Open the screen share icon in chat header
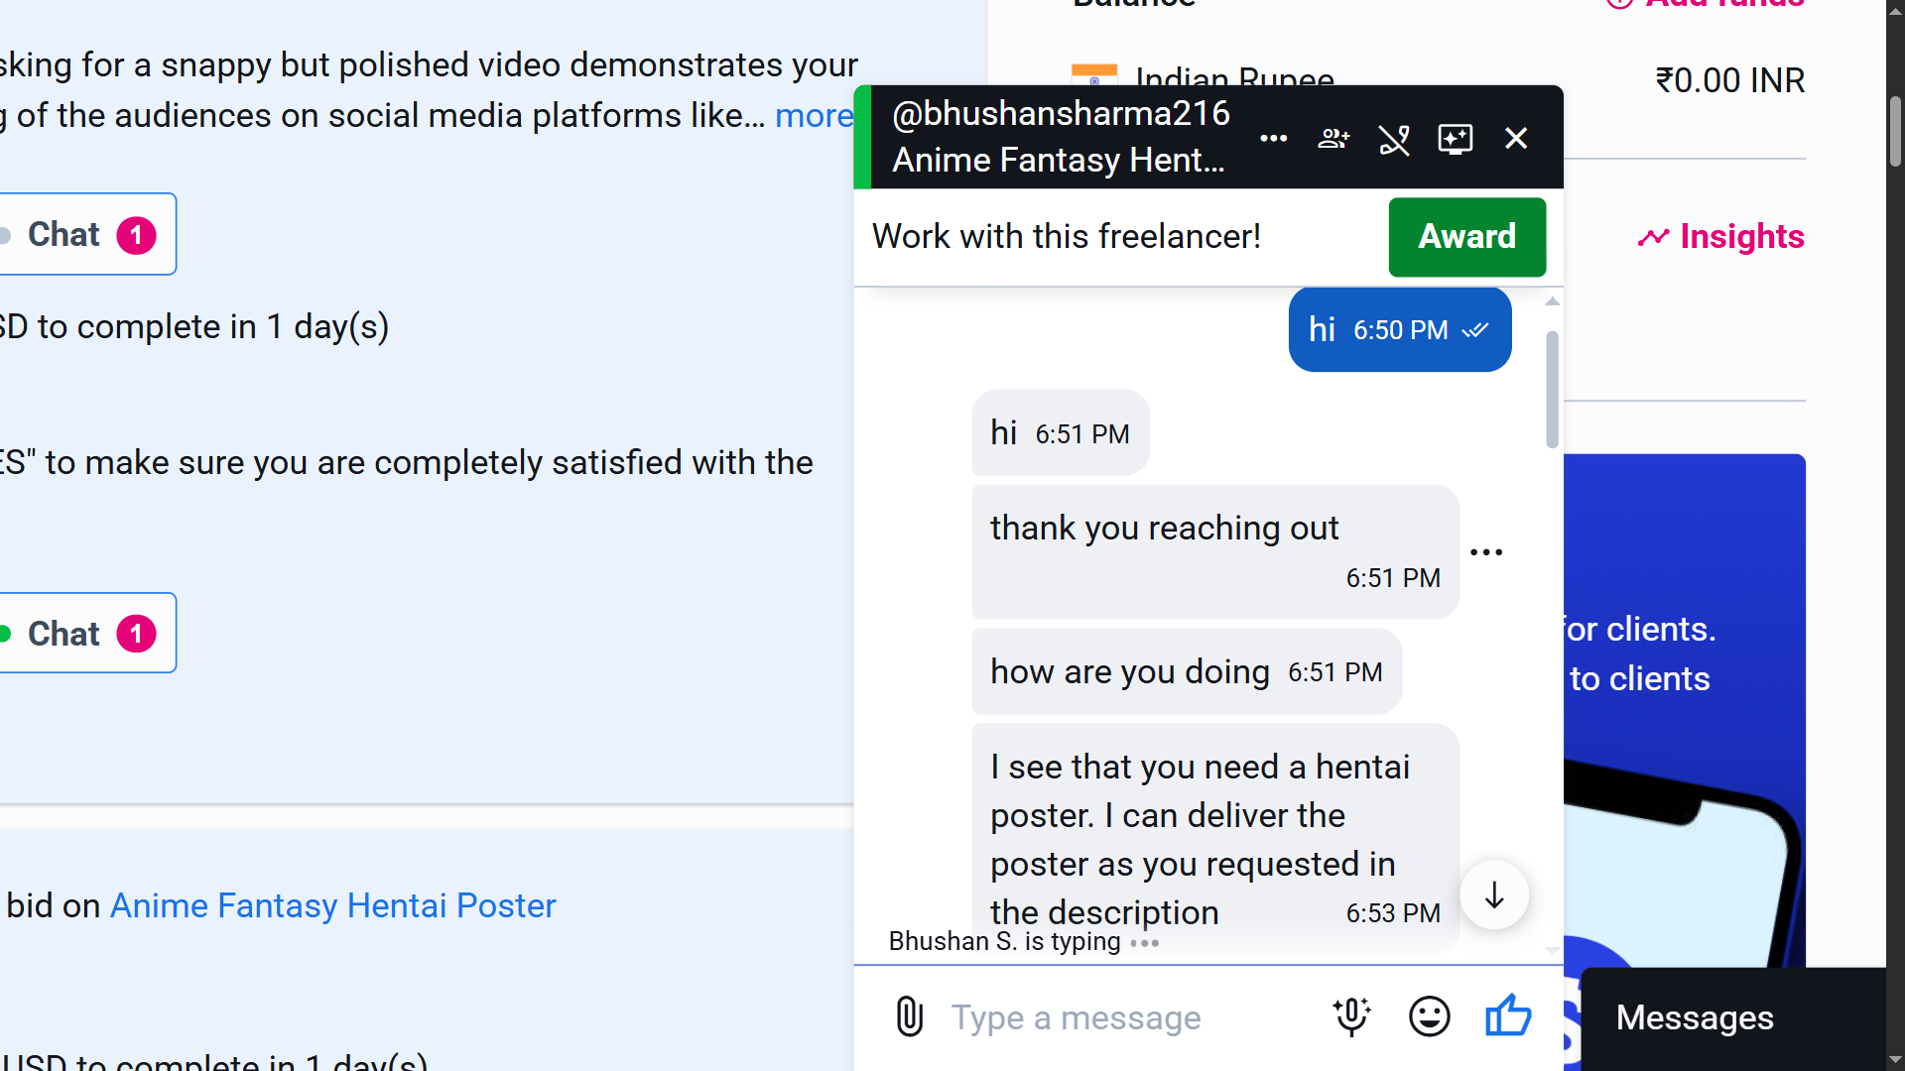Viewport: 1905px width, 1071px height. tap(1456, 139)
